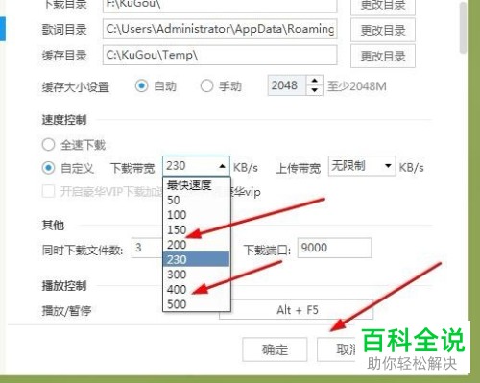480x383 pixels.
Task: Choose highlighted 230 in bandwidth list
Action: (x=197, y=259)
